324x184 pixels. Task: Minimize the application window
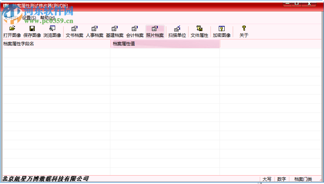(287, 4)
